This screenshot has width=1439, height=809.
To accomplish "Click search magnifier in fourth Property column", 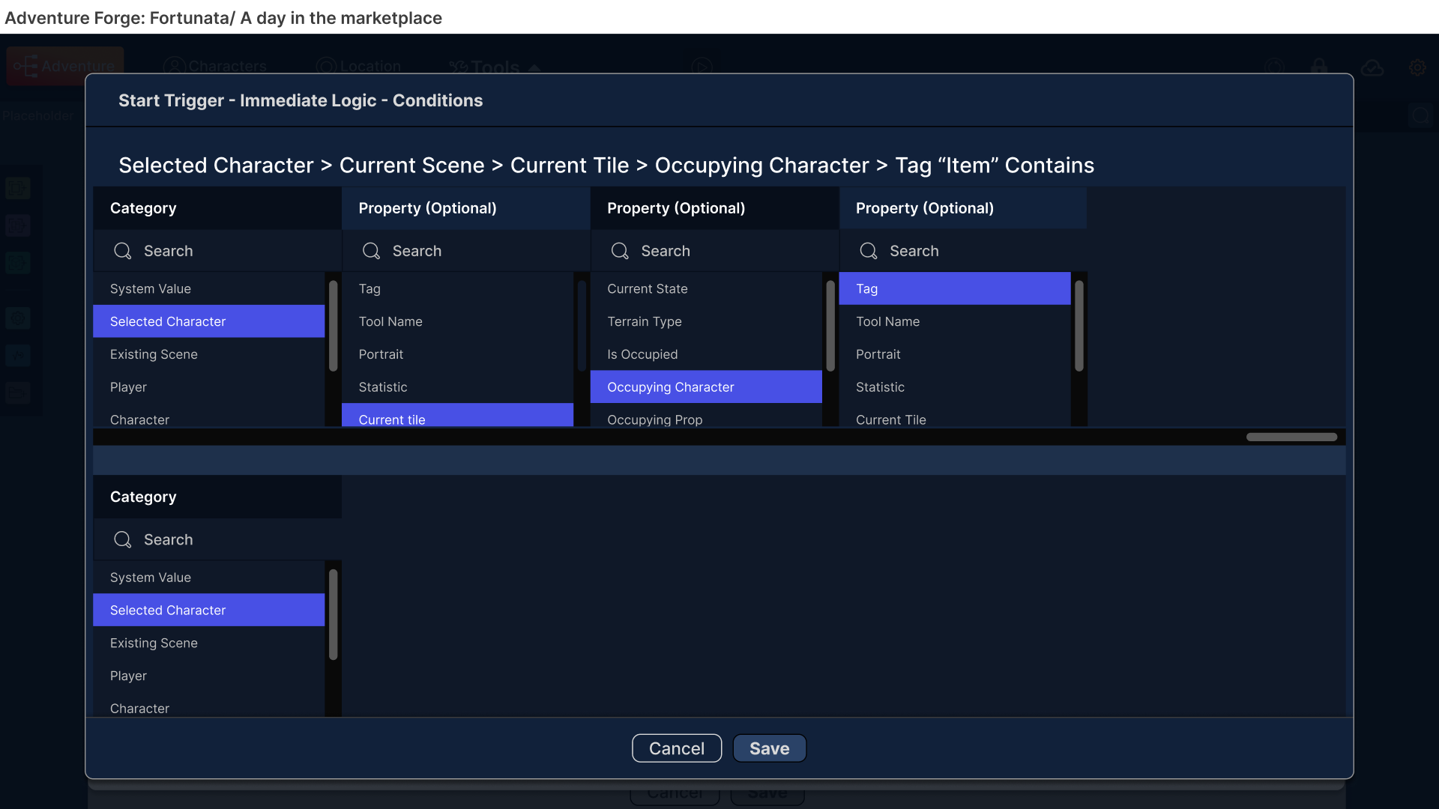I will (868, 251).
